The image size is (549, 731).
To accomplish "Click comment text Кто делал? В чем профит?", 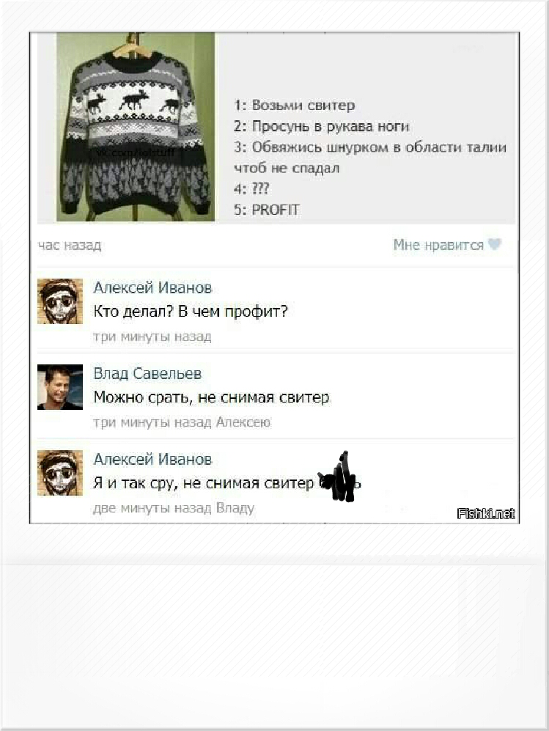I will click(191, 311).
